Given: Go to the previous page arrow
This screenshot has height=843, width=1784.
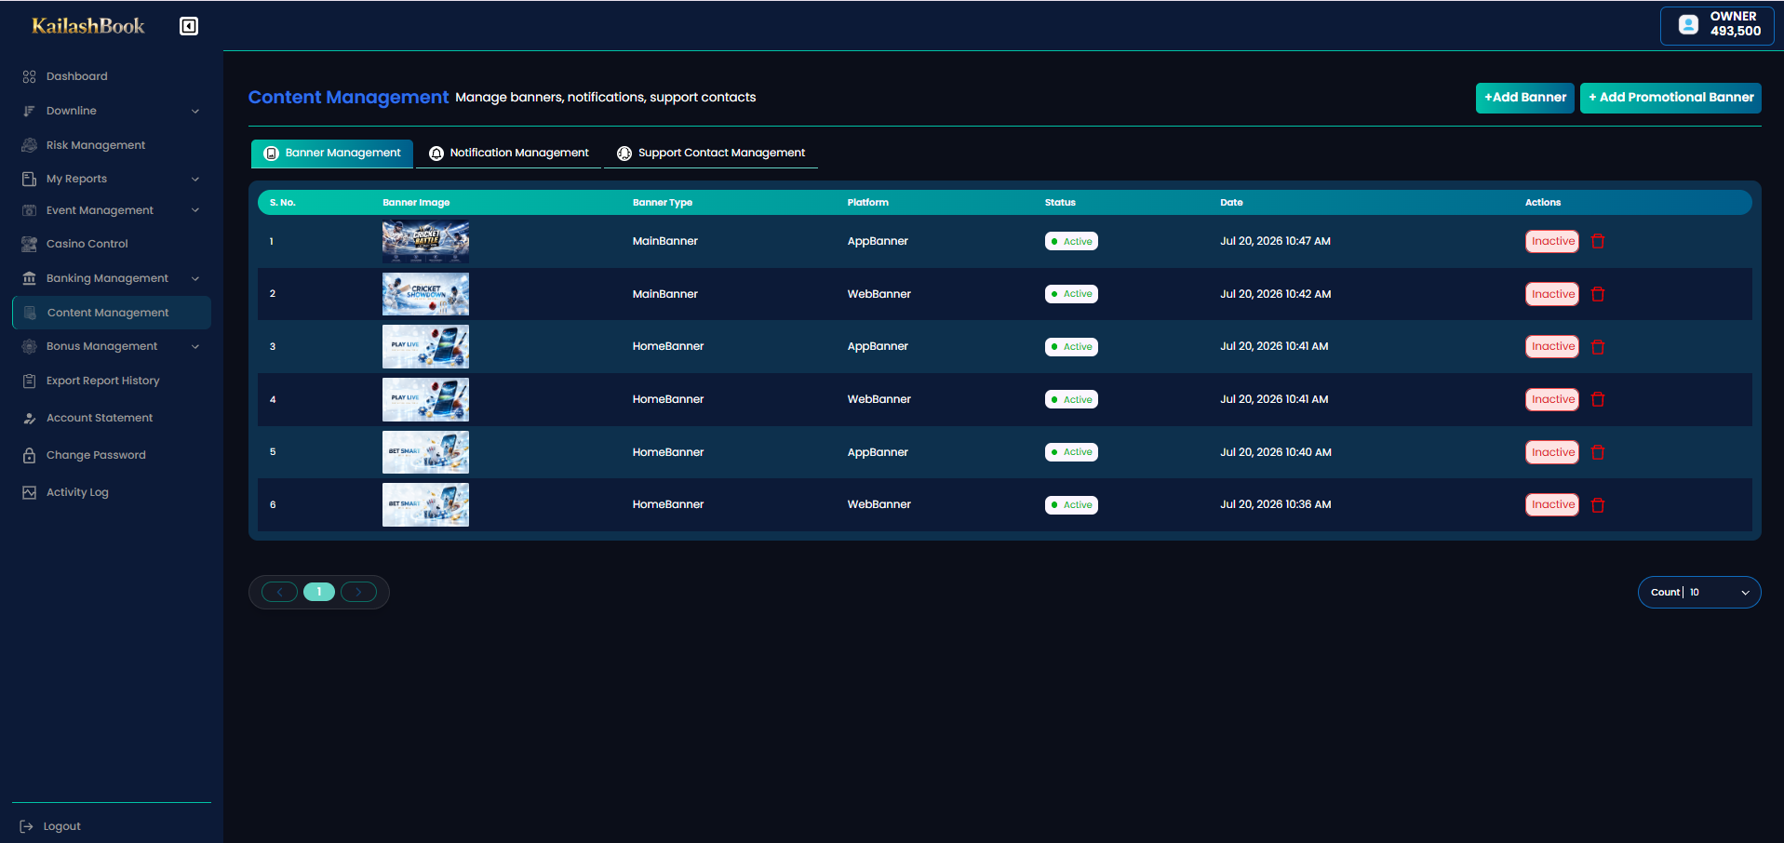Looking at the screenshot, I should click(279, 592).
